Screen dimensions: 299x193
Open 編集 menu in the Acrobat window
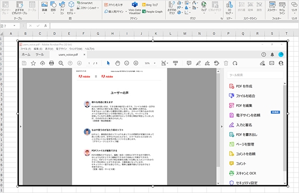click(38, 49)
